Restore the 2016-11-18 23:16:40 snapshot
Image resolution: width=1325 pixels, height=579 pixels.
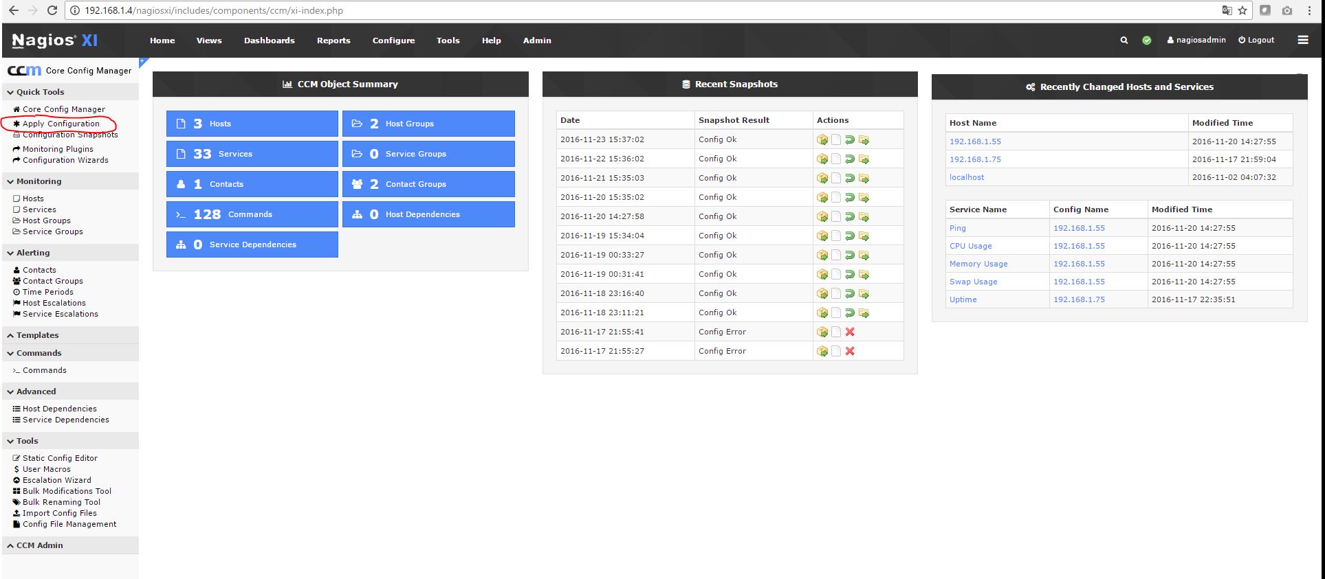[850, 293]
